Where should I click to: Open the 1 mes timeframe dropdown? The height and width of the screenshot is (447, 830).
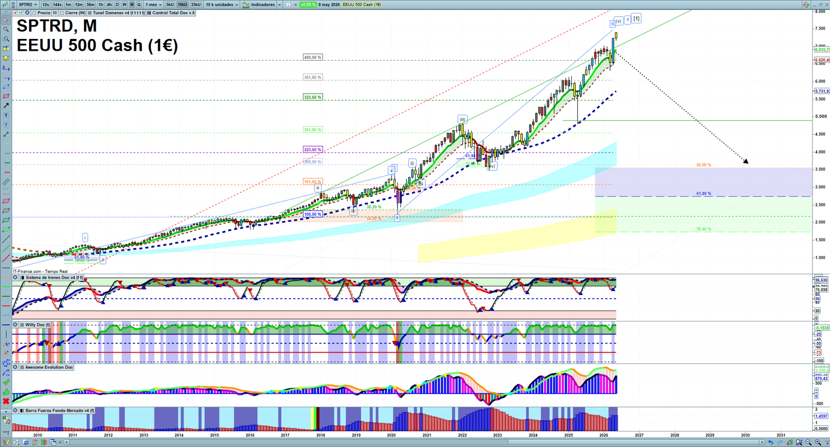tap(154, 5)
